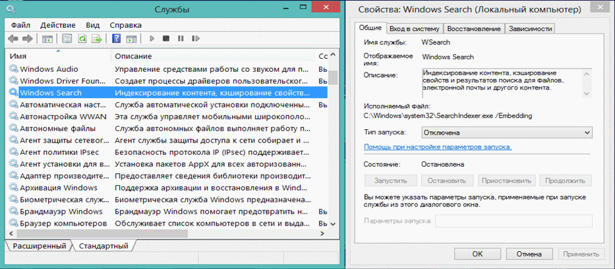Screen dimensions: 615x269
Task: Click the description box scroll down arrow
Action: (x=587, y=93)
